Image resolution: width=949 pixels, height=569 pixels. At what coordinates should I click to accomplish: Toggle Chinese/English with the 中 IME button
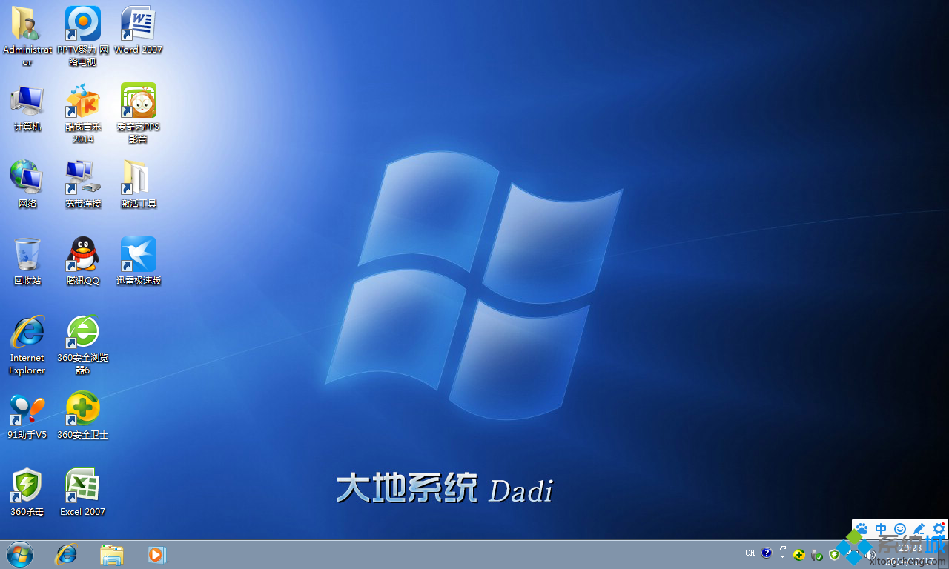881,528
